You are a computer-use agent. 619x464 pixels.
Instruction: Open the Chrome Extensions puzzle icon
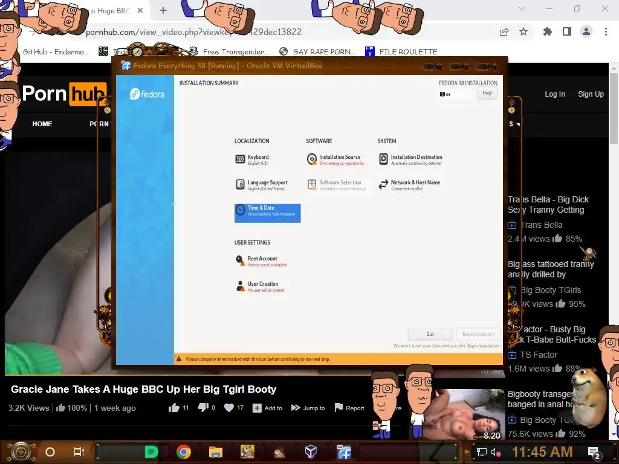click(548, 31)
